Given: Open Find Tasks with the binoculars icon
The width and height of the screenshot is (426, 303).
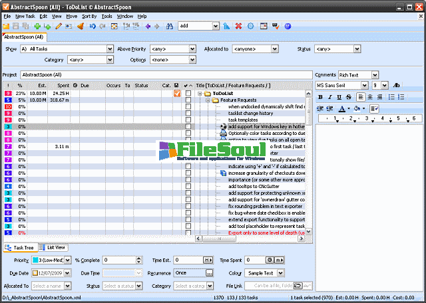Looking at the screenshot, I should (170, 26).
